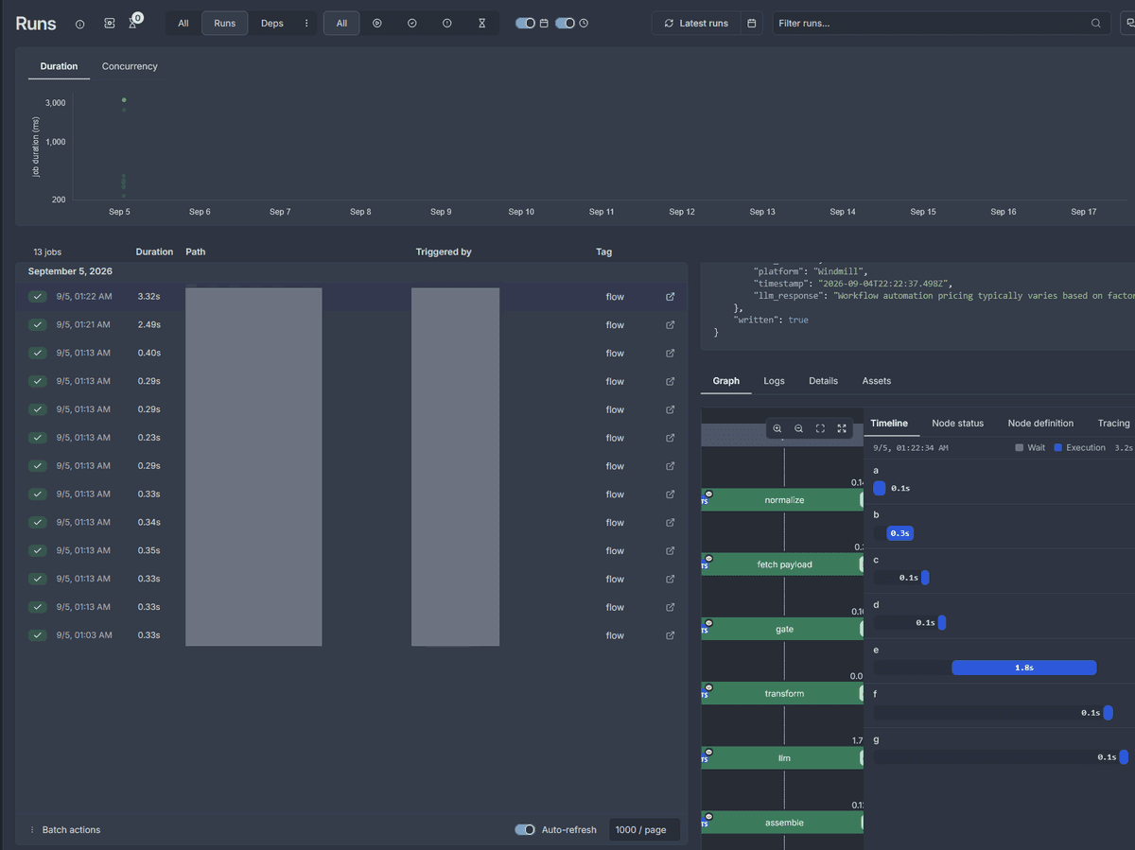
Task: Click the execution bar for step a
Action: click(x=880, y=488)
